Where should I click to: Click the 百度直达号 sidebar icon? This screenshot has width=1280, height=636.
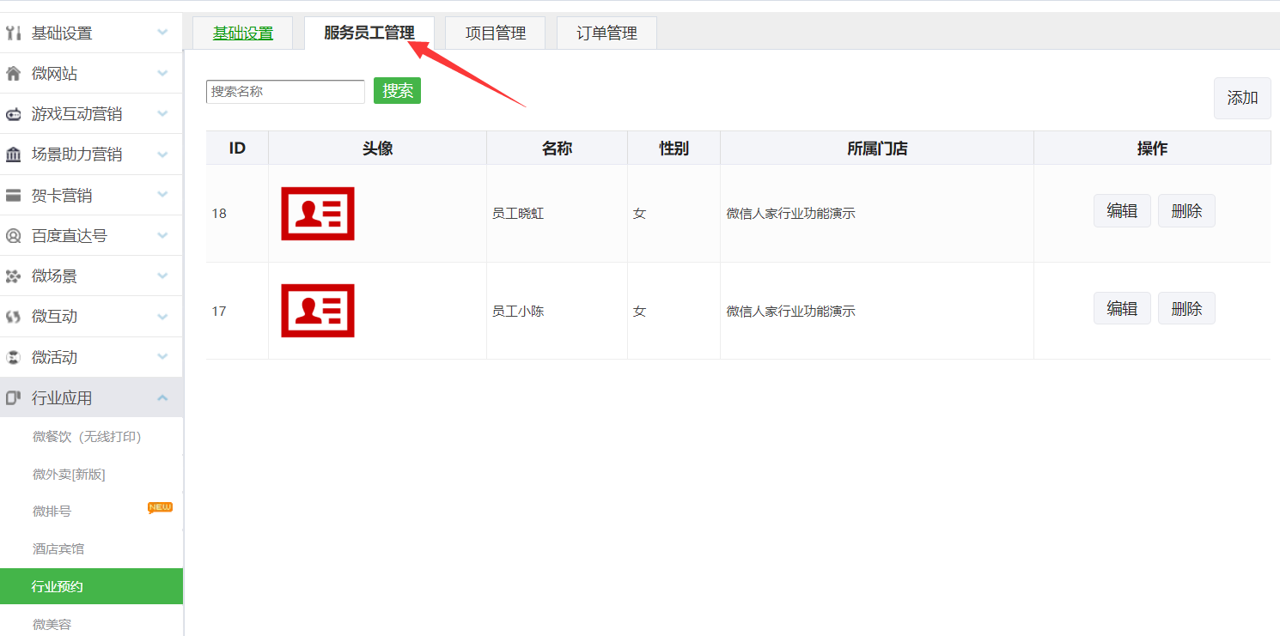click(x=13, y=236)
